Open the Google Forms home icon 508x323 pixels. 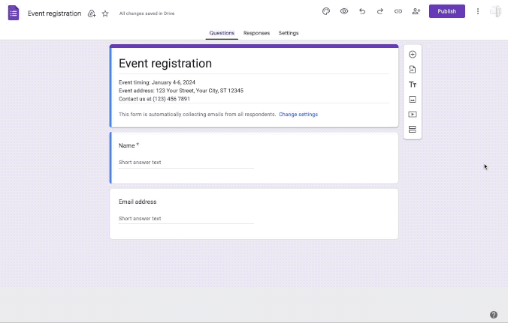click(14, 13)
